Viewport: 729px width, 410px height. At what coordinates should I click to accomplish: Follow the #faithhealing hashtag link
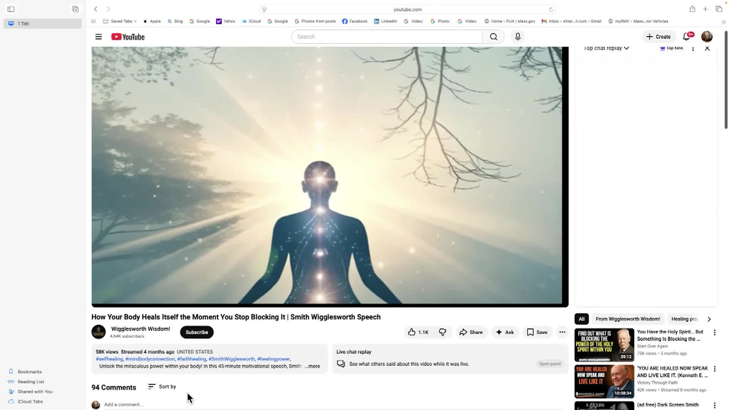[x=191, y=359]
